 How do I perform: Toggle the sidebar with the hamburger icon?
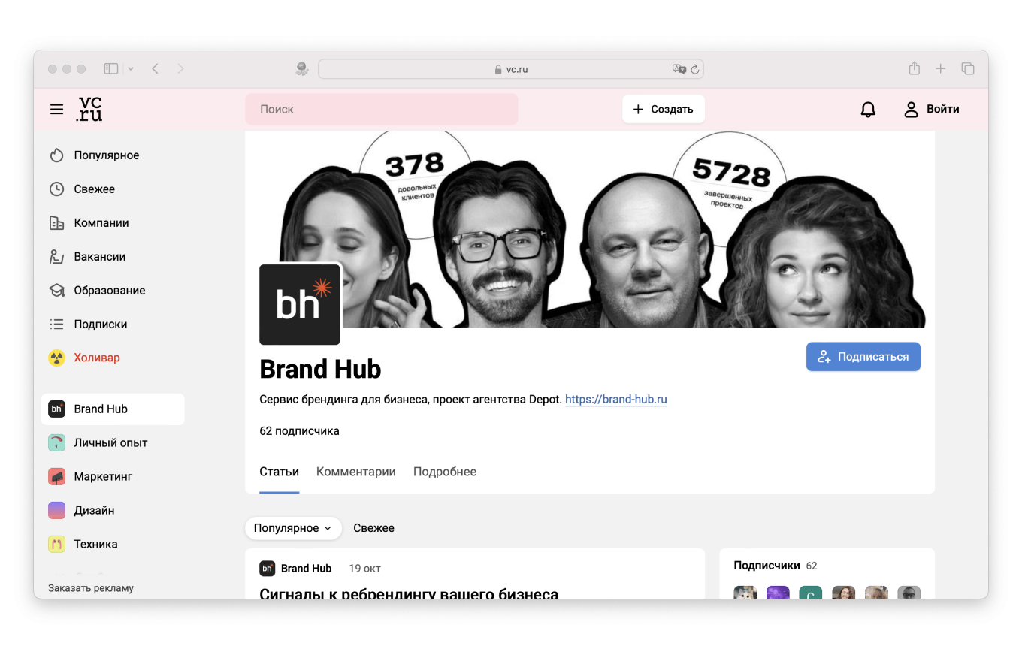pyautogui.click(x=56, y=109)
